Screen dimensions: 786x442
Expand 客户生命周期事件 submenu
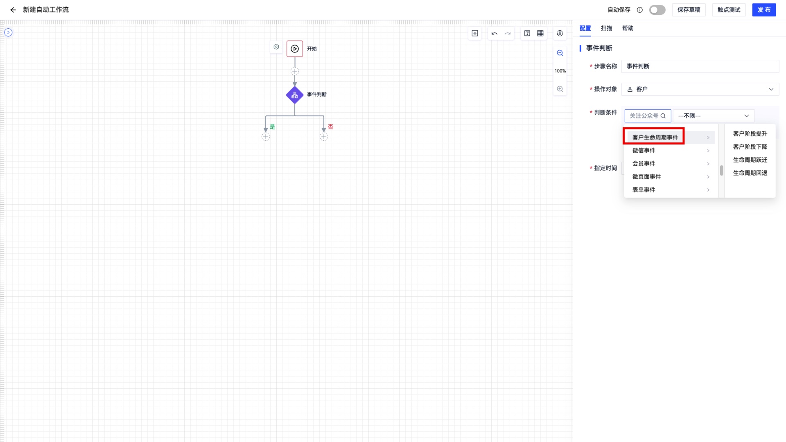(671, 138)
